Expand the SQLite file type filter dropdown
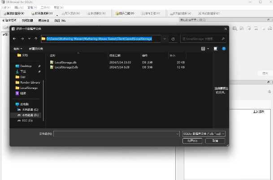 204,133
